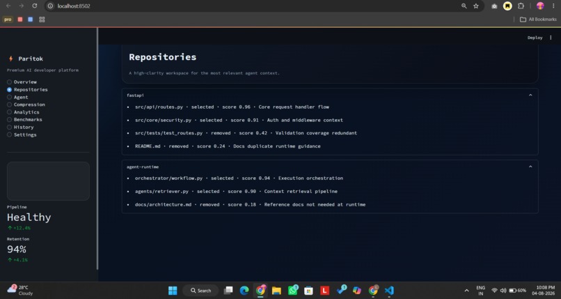Screen dimensions: 561x299
Task: Open the red L app on taskbar
Action: click(x=324, y=291)
